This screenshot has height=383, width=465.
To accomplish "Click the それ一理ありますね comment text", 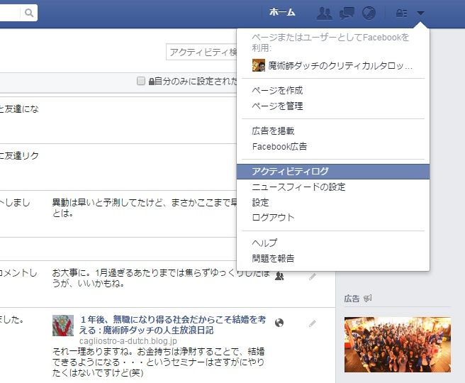I will (158, 362).
